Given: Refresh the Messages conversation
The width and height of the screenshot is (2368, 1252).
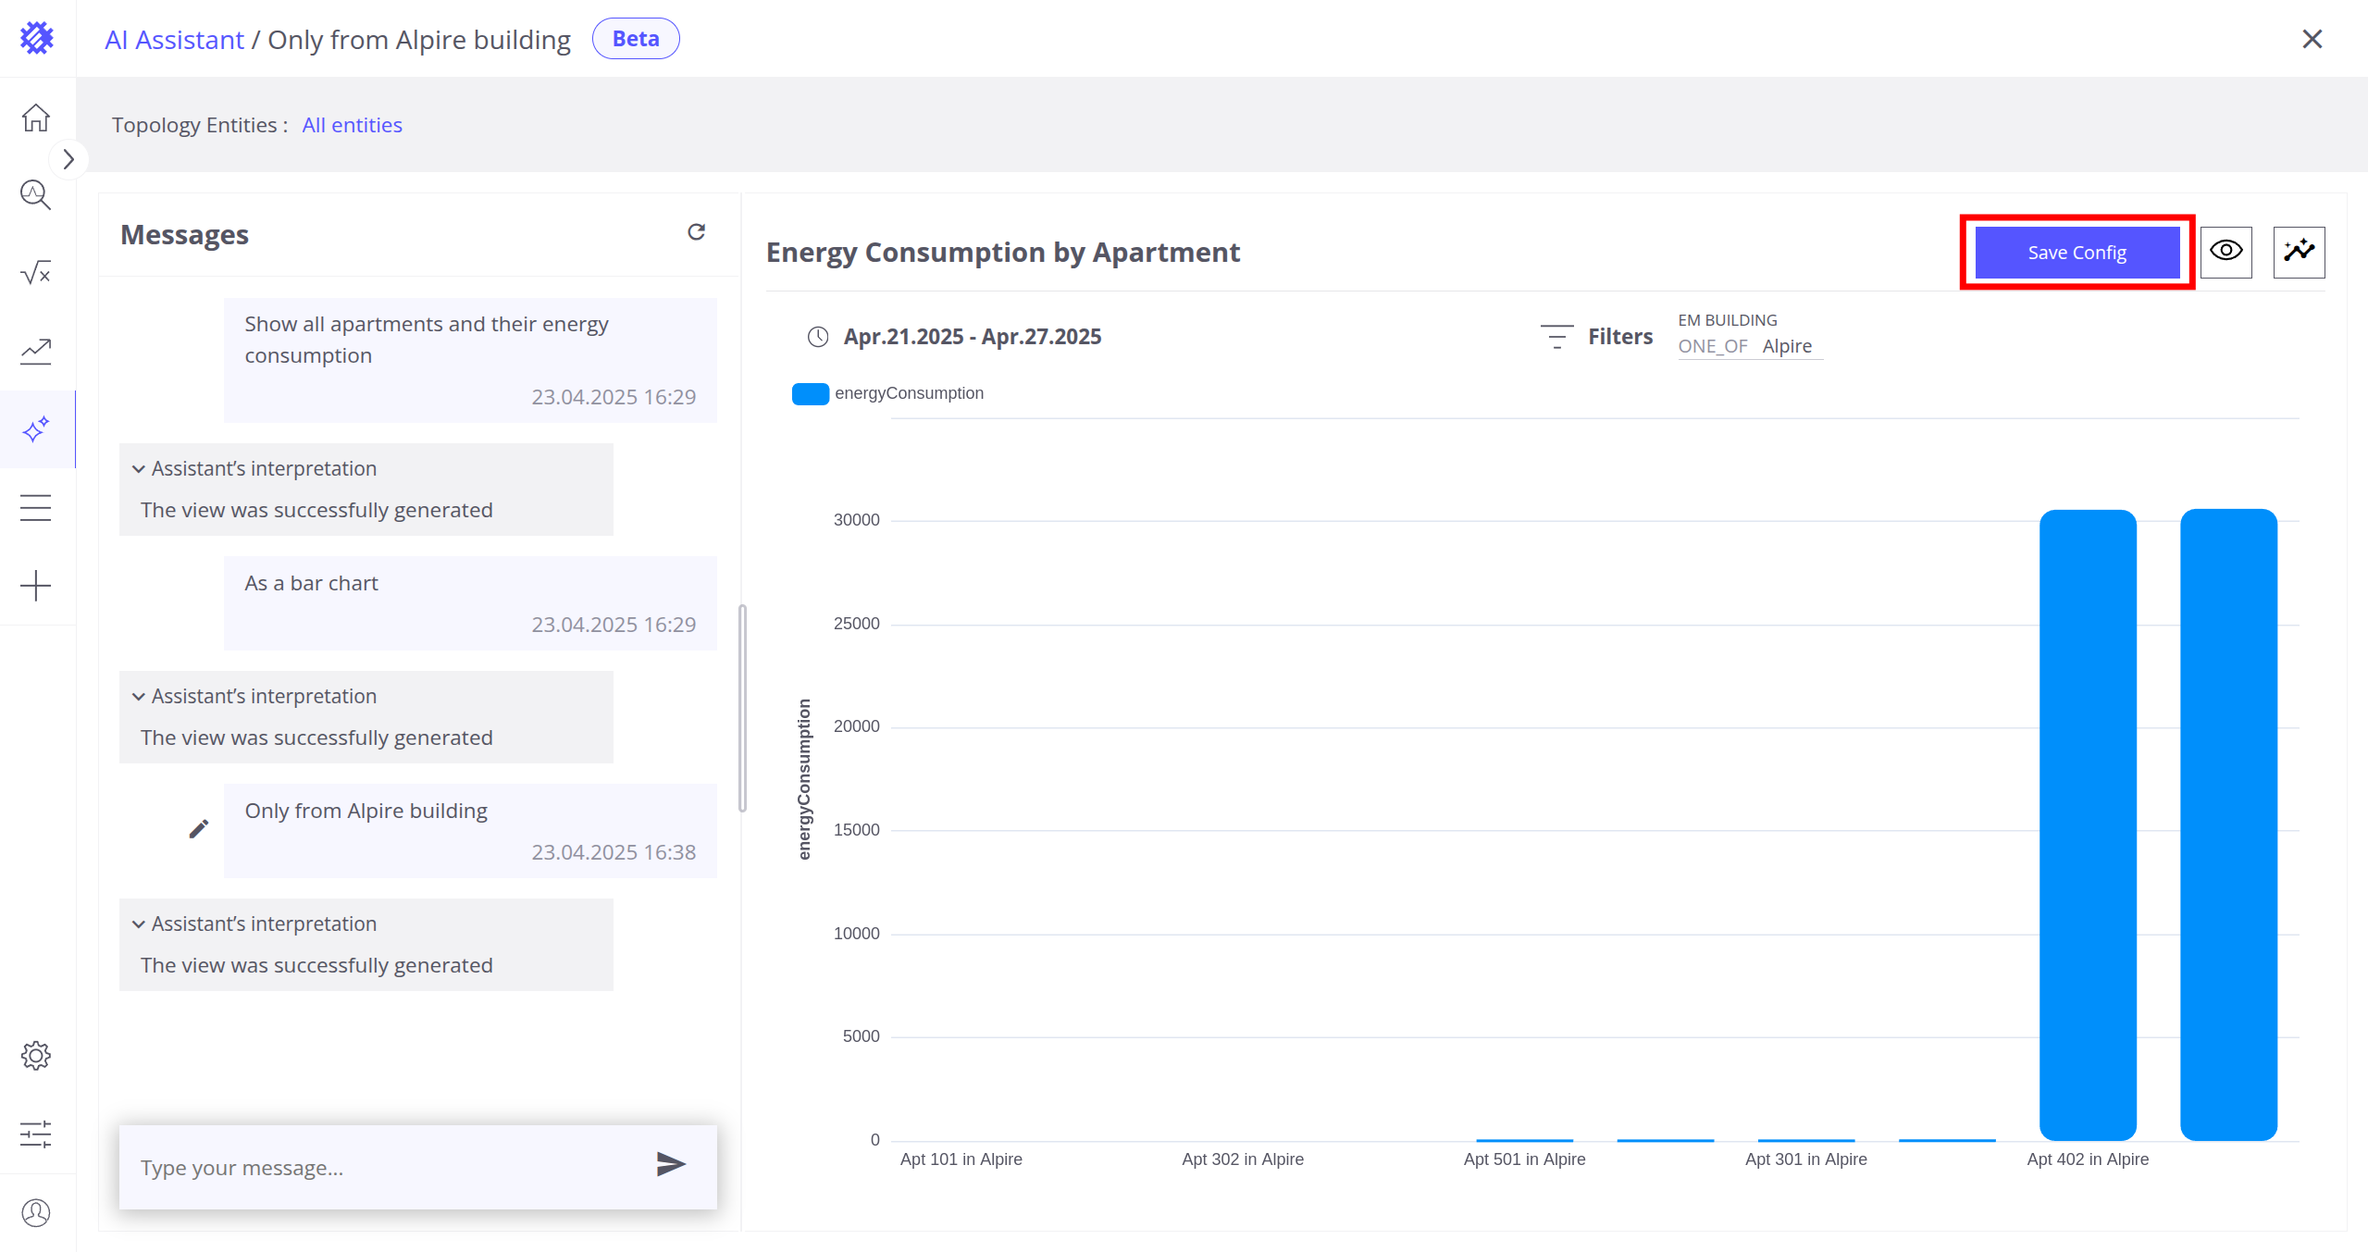Looking at the screenshot, I should [x=696, y=231].
